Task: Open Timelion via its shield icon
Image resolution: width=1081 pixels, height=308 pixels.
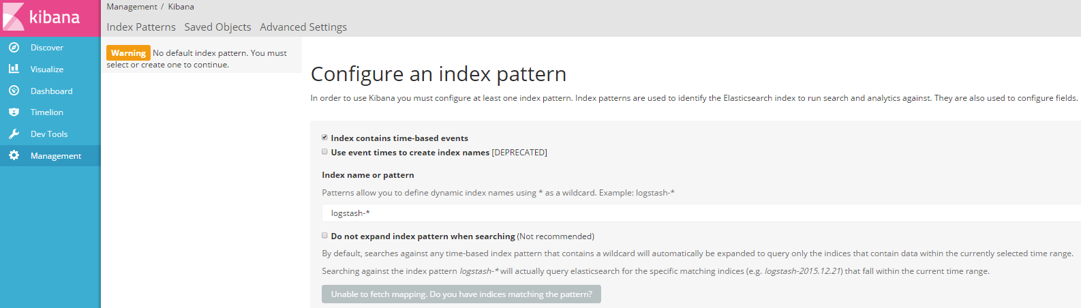Action: point(14,112)
